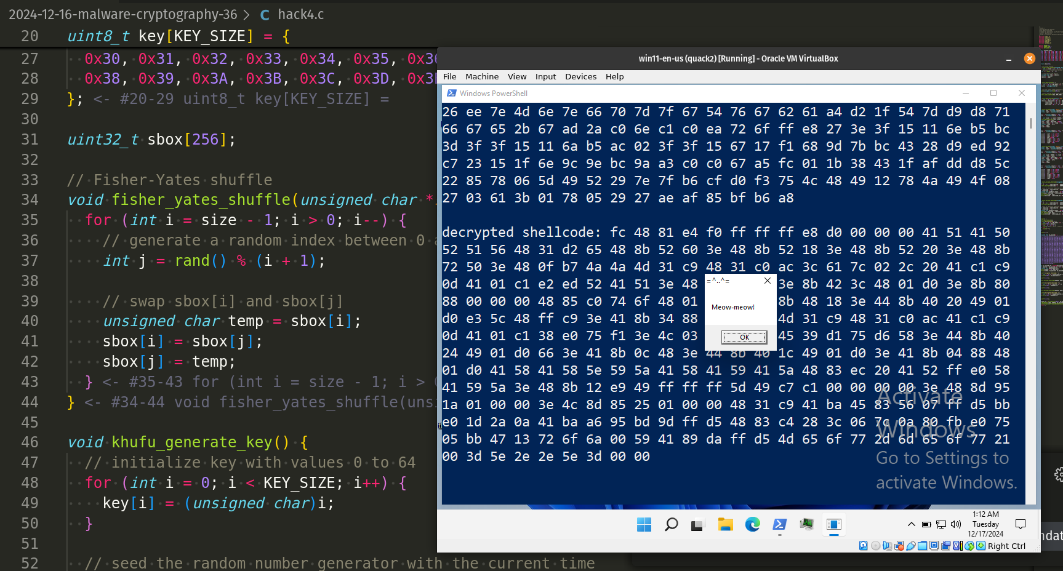
Task: Click the VirtualBox recording status indicator
Action: point(945,546)
